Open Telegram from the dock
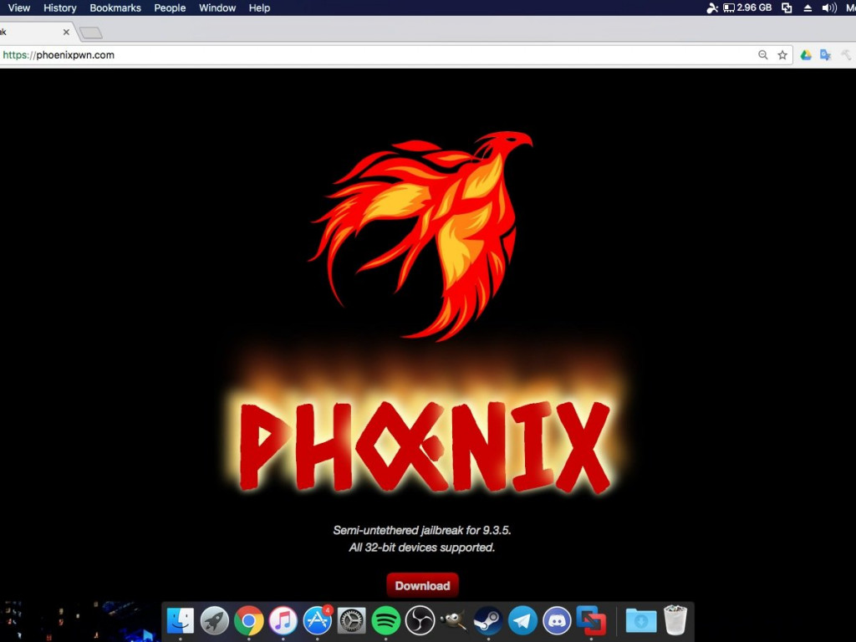 tap(522, 620)
